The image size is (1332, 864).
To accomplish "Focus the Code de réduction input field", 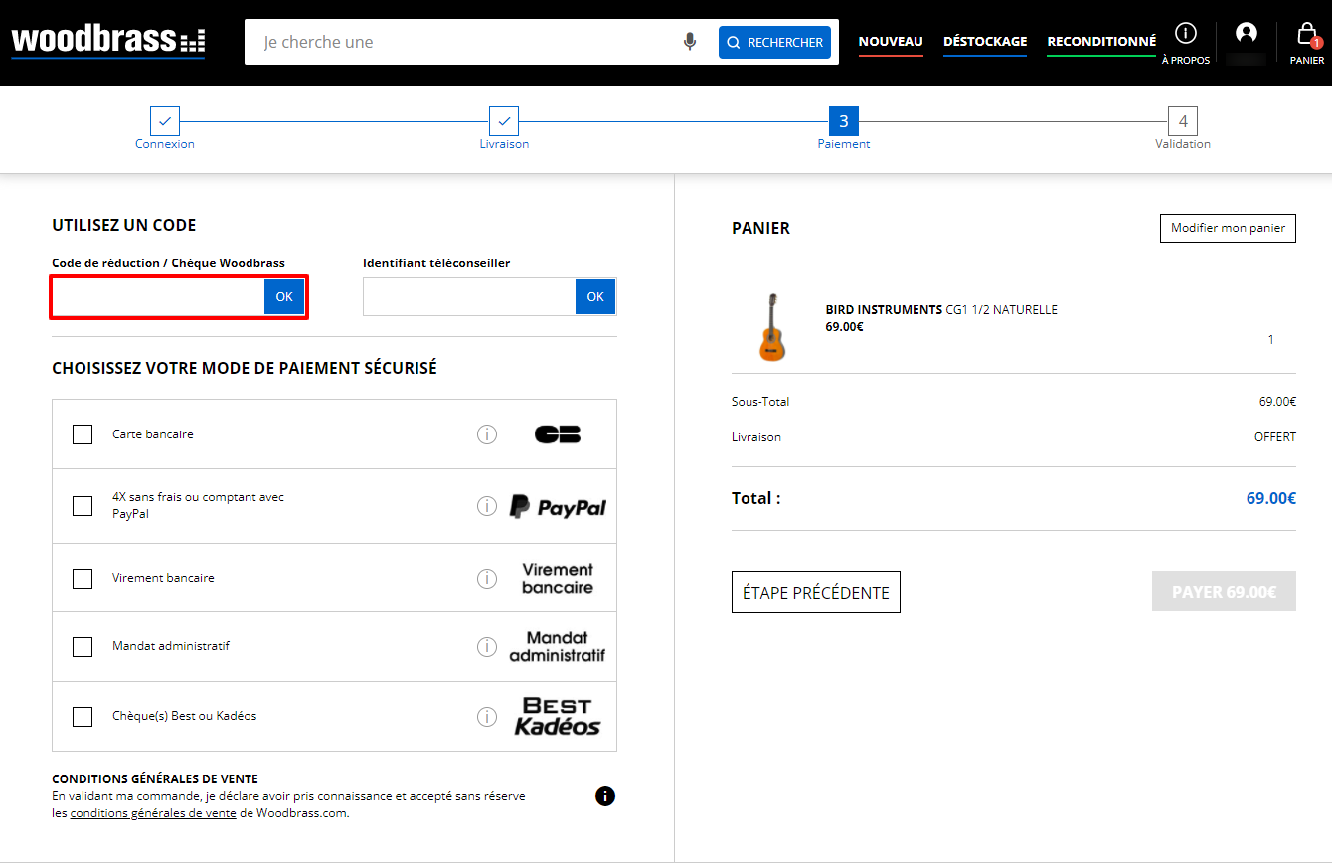I will click(158, 297).
